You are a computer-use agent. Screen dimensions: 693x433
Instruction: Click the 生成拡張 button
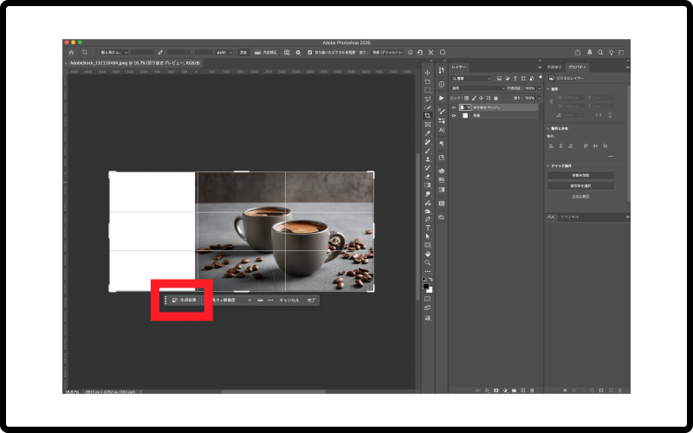(184, 300)
